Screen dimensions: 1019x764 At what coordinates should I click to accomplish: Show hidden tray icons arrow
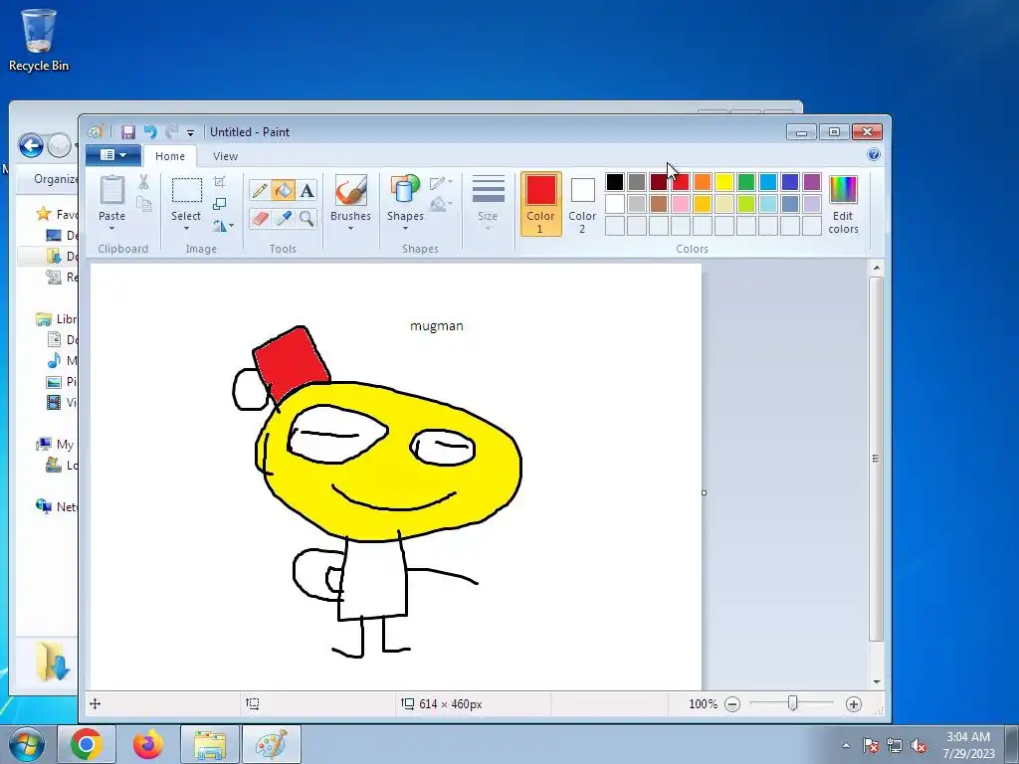pos(846,746)
